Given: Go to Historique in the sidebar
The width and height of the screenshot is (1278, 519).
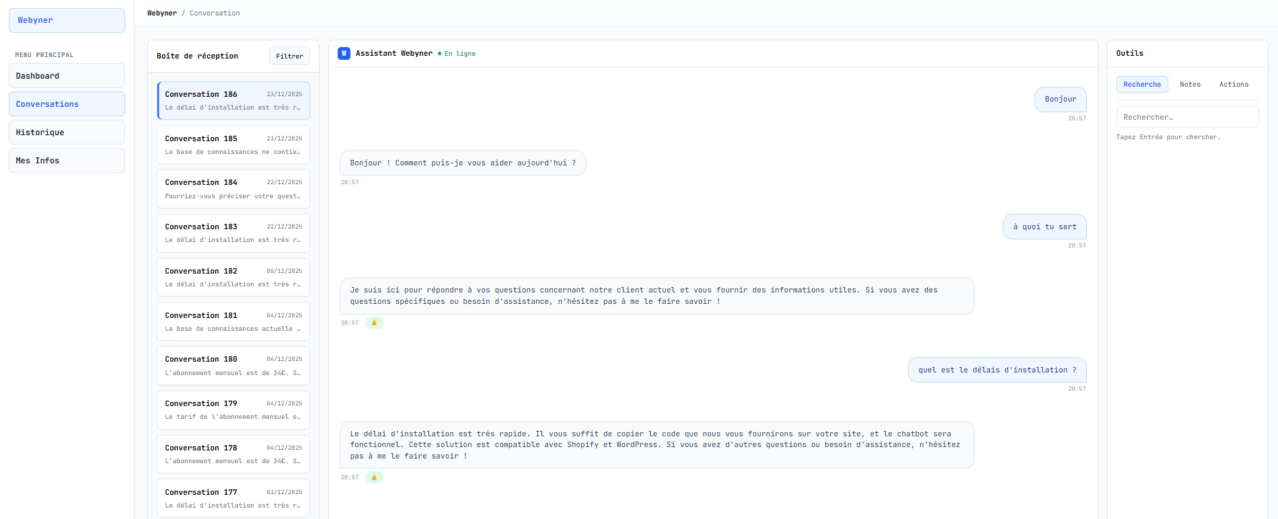Looking at the screenshot, I should (x=67, y=132).
